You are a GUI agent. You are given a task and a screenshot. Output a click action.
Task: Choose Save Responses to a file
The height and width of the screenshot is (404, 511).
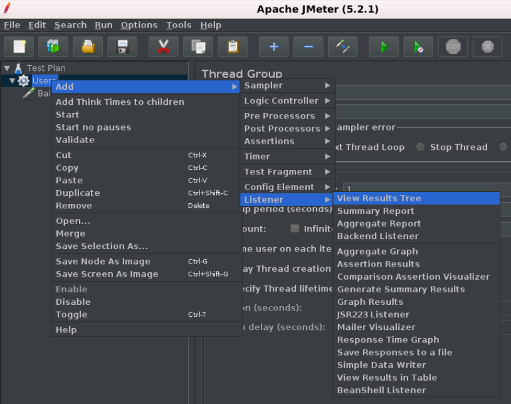click(x=416, y=353)
